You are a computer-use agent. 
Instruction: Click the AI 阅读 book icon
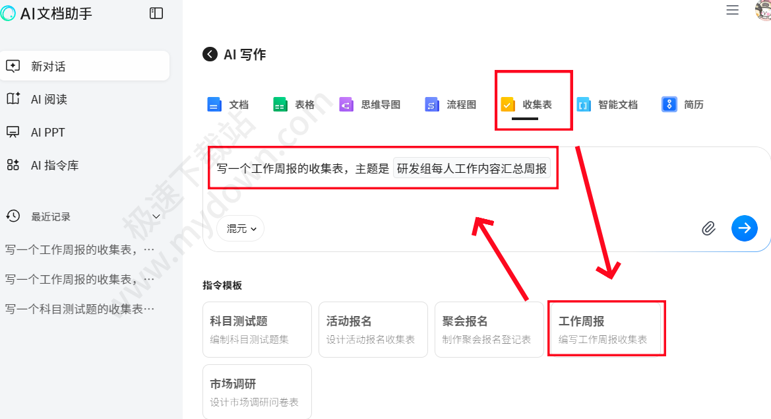pos(13,99)
